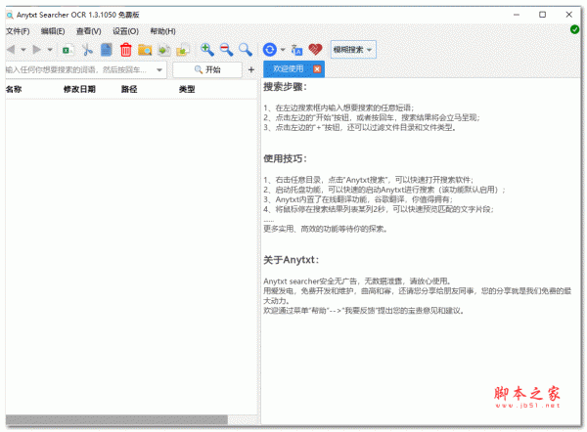Click the copy-to document arrow icon
Screen dimensions: 587x432
click(164, 50)
